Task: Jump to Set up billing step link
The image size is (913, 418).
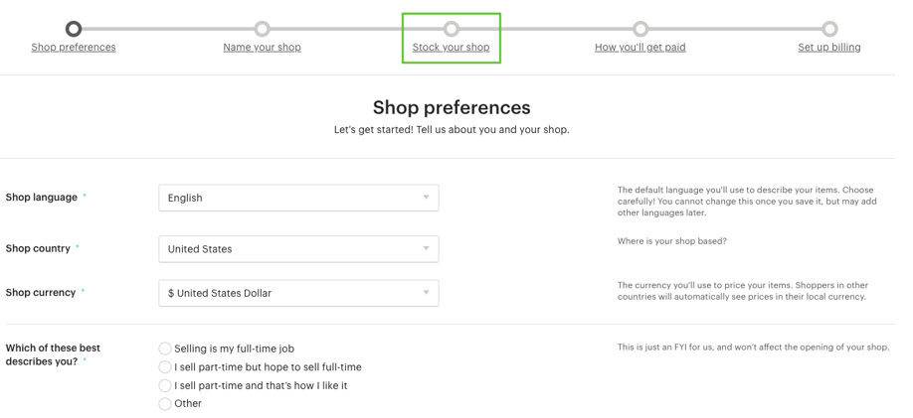Action: point(829,47)
